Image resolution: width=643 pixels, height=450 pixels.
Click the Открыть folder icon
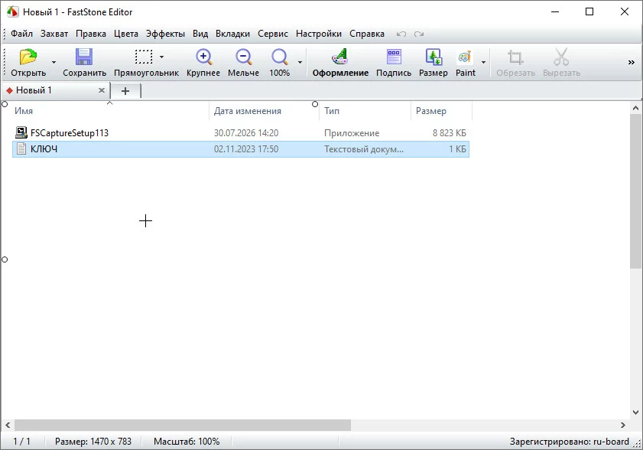pyautogui.click(x=28, y=57)
